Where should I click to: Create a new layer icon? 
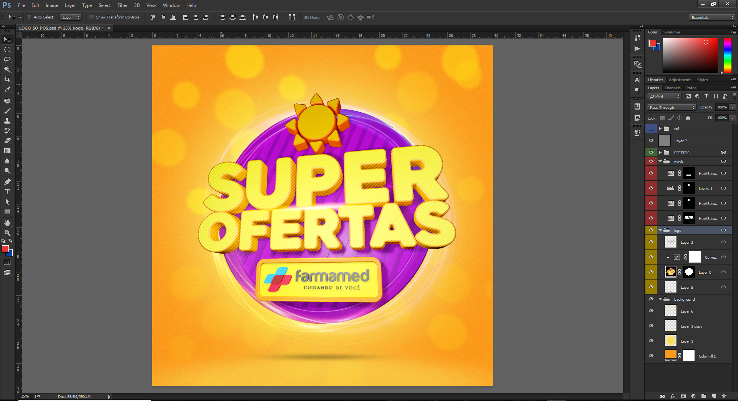click(714, 396)
